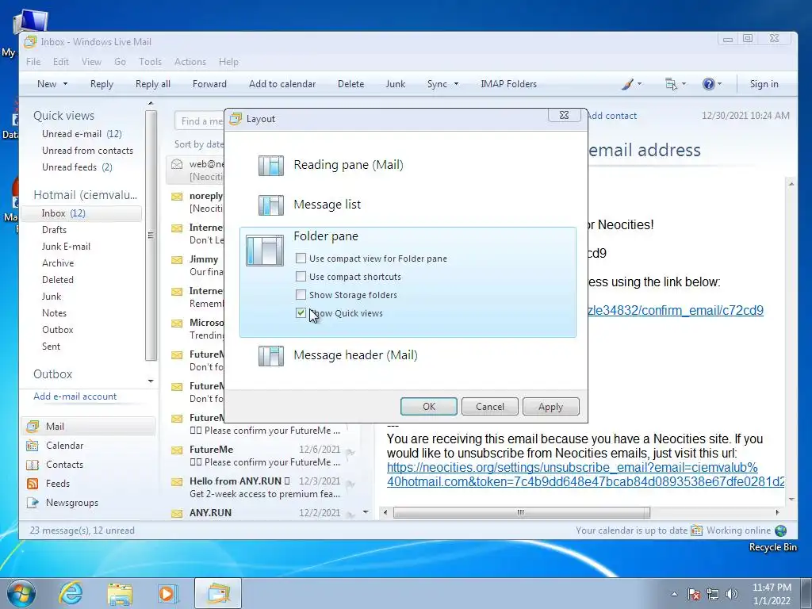Click the Mail shortcut icon in sidebar
The width and height of the screenshot is (812, 609).
pyautogui.click(x=33, y=426)
